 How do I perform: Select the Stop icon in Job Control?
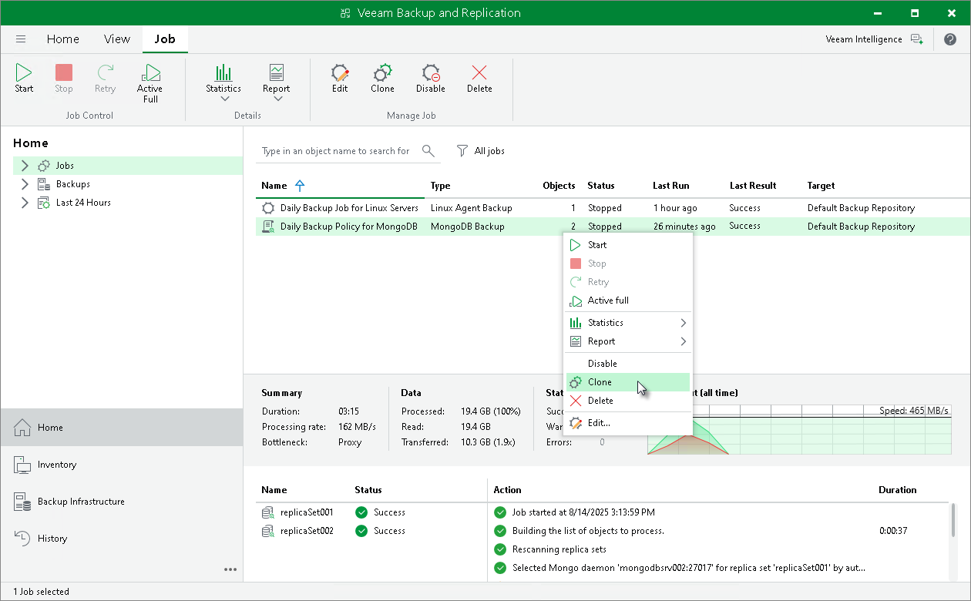(x=63, y=77)
